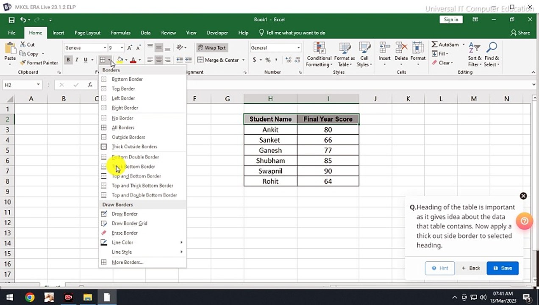The height and width of the screenshot is (305, 539).
Task: Click the Save icon in quick access toolbar
Action: coord(11,19)
